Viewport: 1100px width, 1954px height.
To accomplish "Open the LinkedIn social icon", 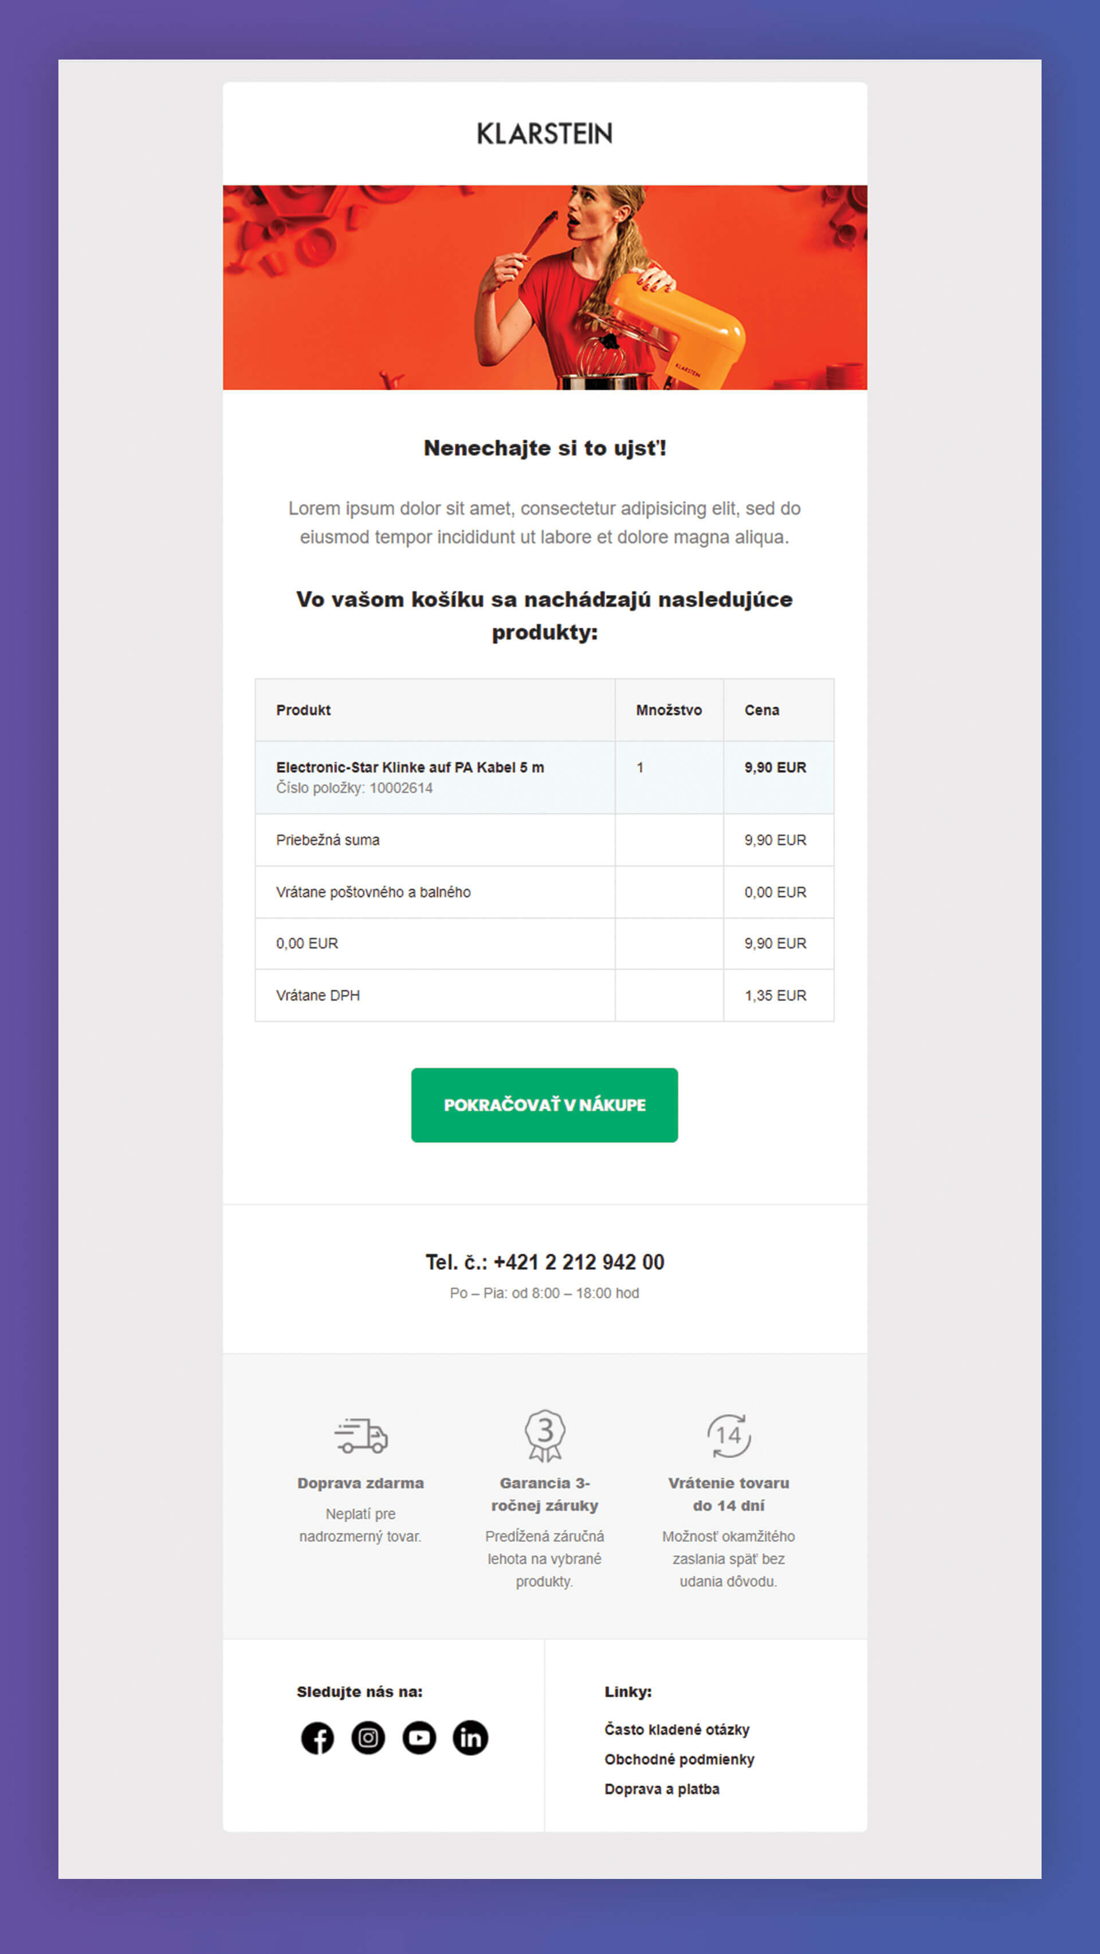I will (470, 1738).
